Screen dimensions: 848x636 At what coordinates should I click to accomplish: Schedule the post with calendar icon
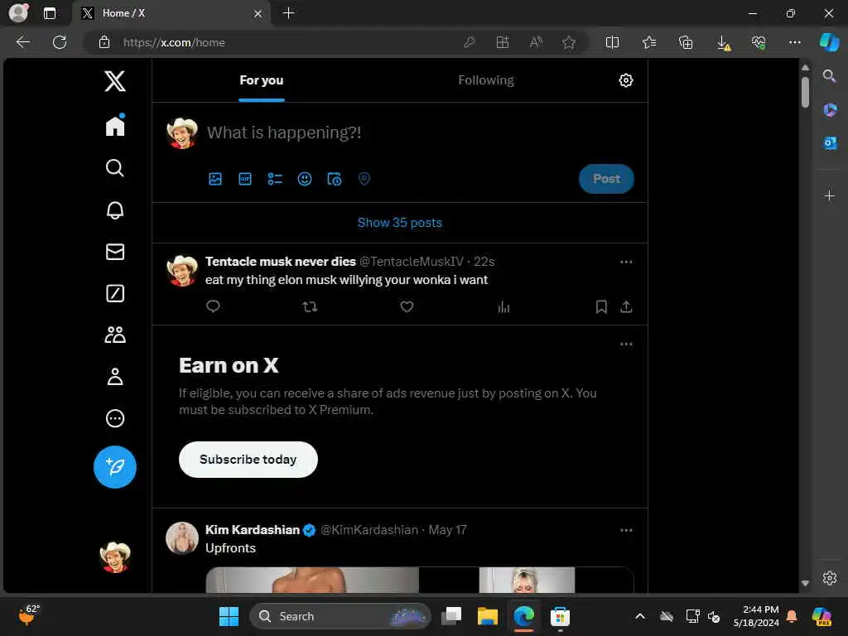335,179
